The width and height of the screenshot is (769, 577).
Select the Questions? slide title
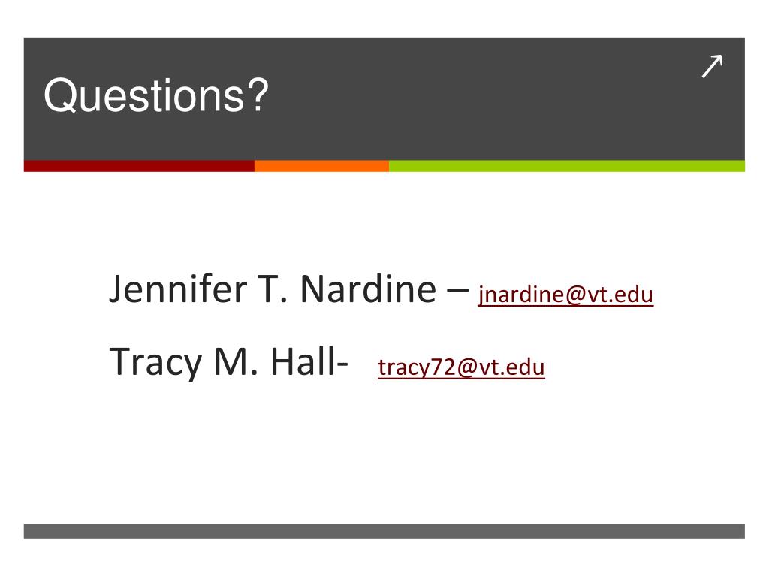pyautogui.click(x=156, y=95)
